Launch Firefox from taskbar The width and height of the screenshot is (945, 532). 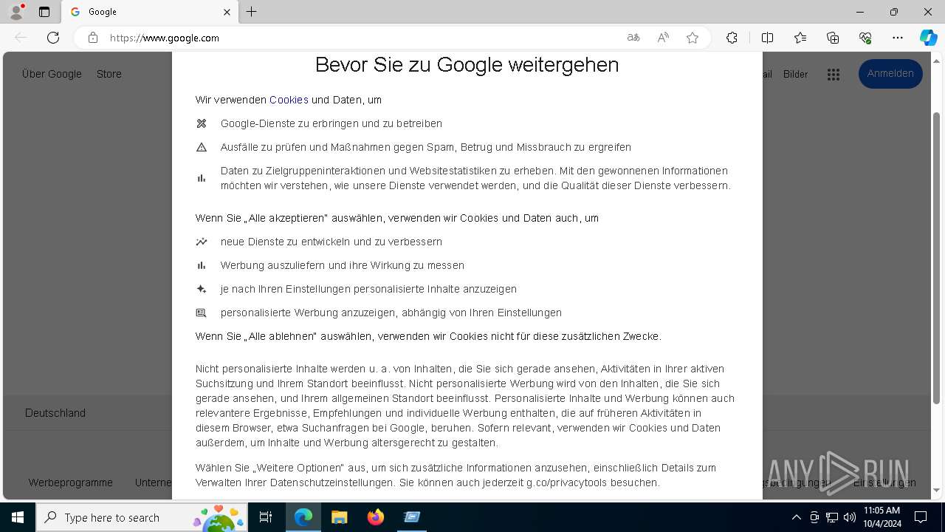click(376, 517)
